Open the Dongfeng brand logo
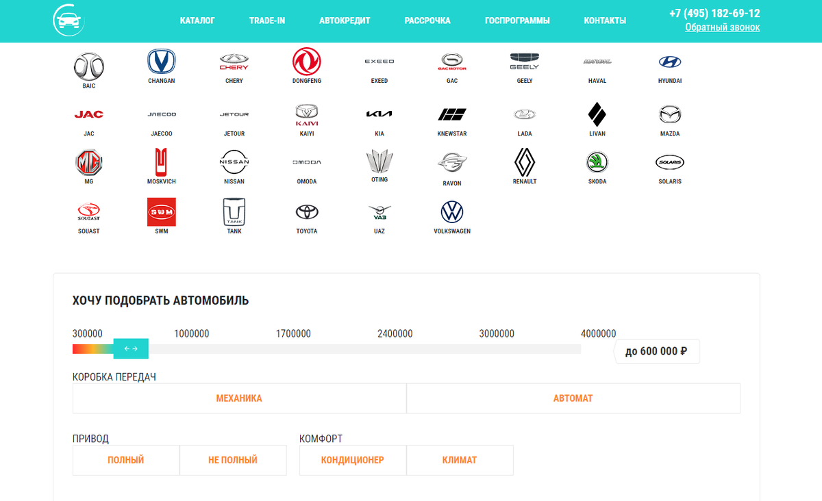The height and width of the screenshot is (501, 822). 307,62
